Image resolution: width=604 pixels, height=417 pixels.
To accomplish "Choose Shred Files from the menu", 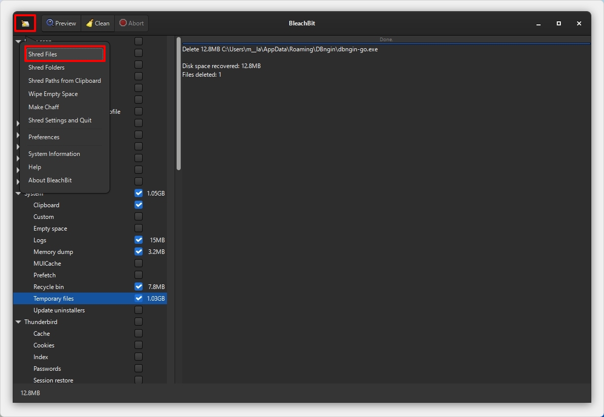I will (x=65, y=54).
